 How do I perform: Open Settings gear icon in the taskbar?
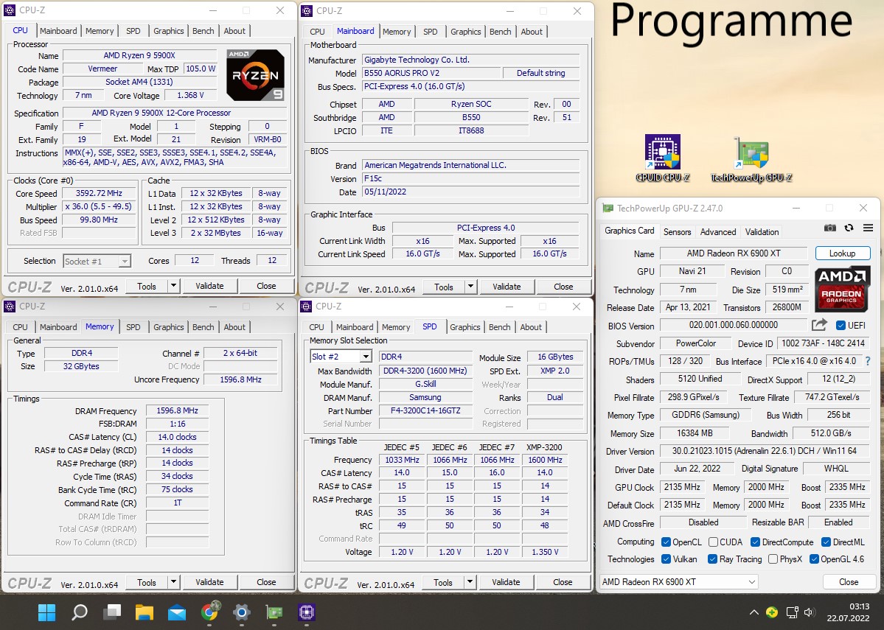pos(242,612)
